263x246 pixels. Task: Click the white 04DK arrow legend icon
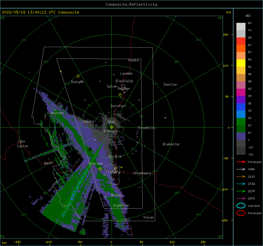[241, 169]
